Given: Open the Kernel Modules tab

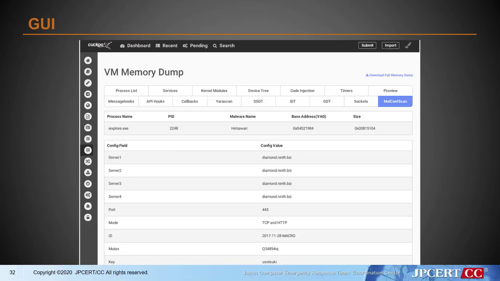Looking at the screenshot, I should (x=214, y=91).
